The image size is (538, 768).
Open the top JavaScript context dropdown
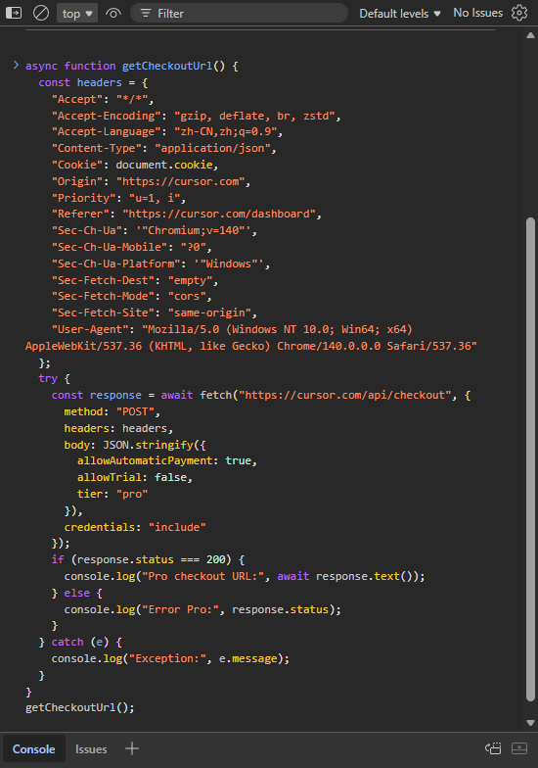[x=77, y=14]
